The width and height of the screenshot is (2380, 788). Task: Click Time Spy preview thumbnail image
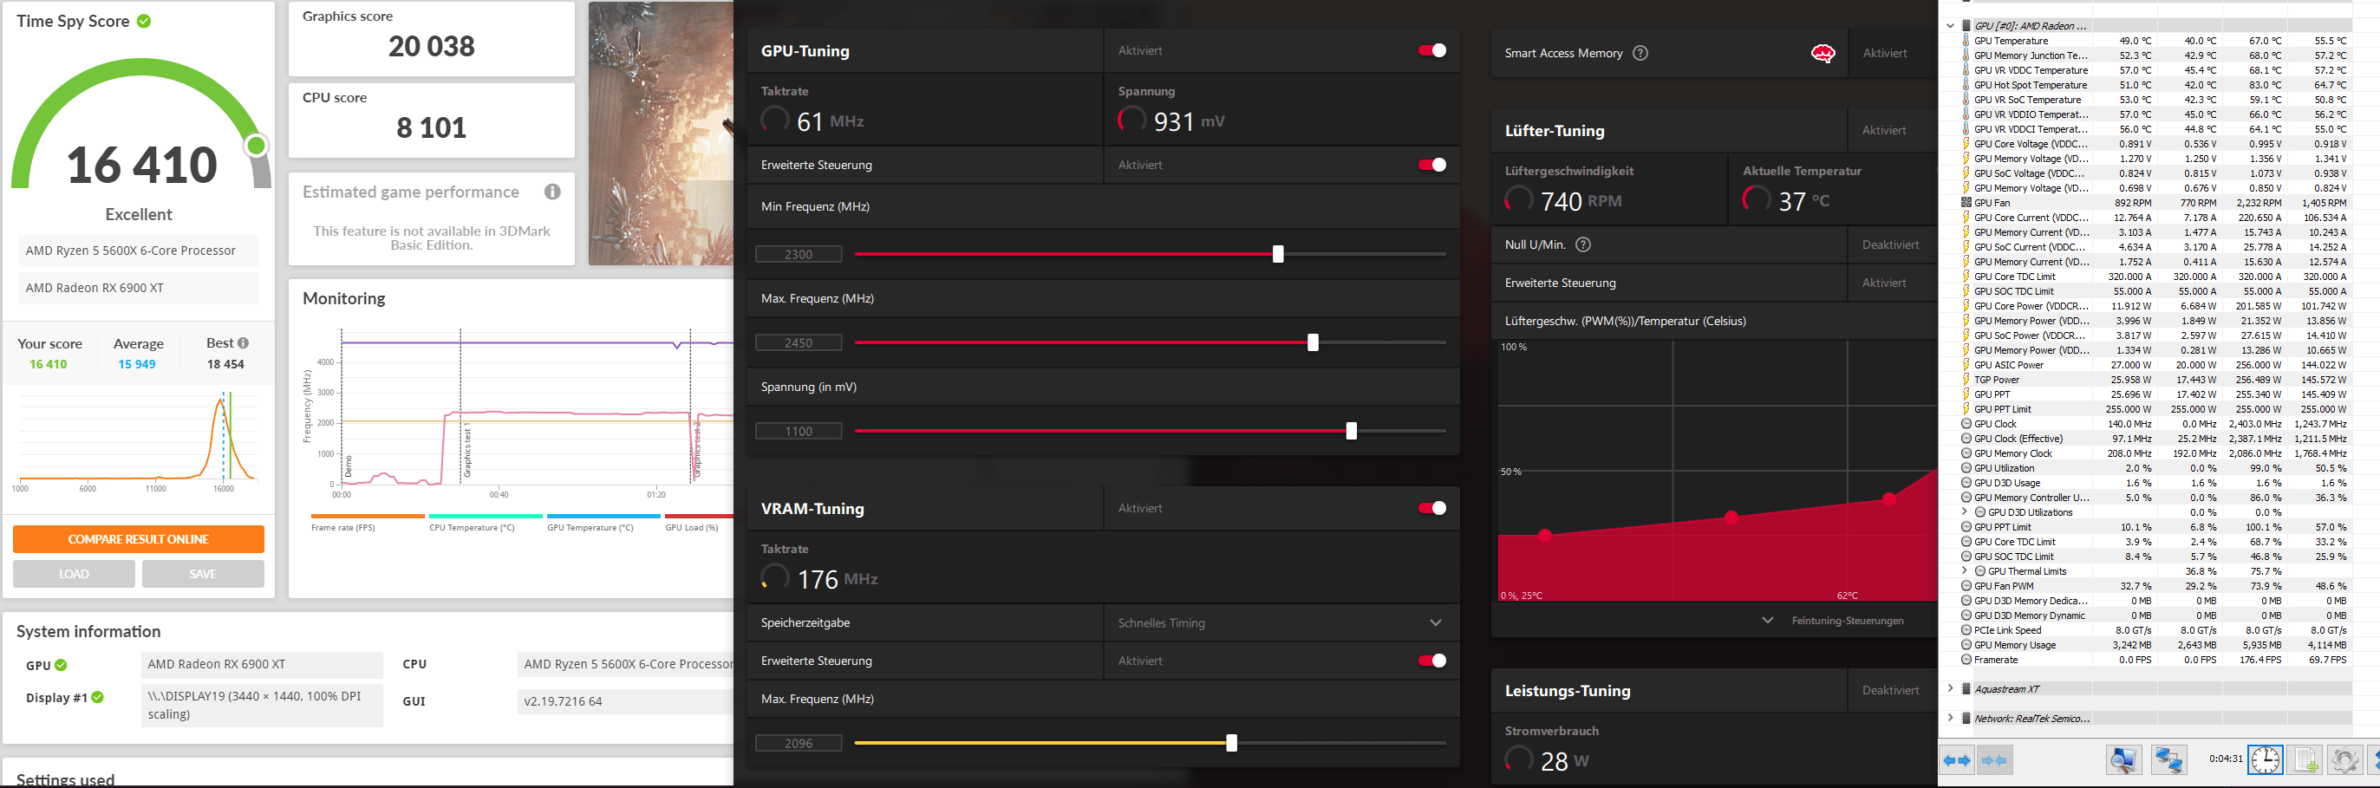click(x=661, y=134)
